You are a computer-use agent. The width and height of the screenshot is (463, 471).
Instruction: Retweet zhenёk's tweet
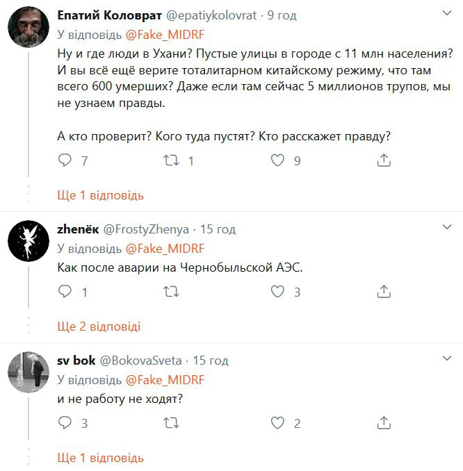(x=169, y=292)
